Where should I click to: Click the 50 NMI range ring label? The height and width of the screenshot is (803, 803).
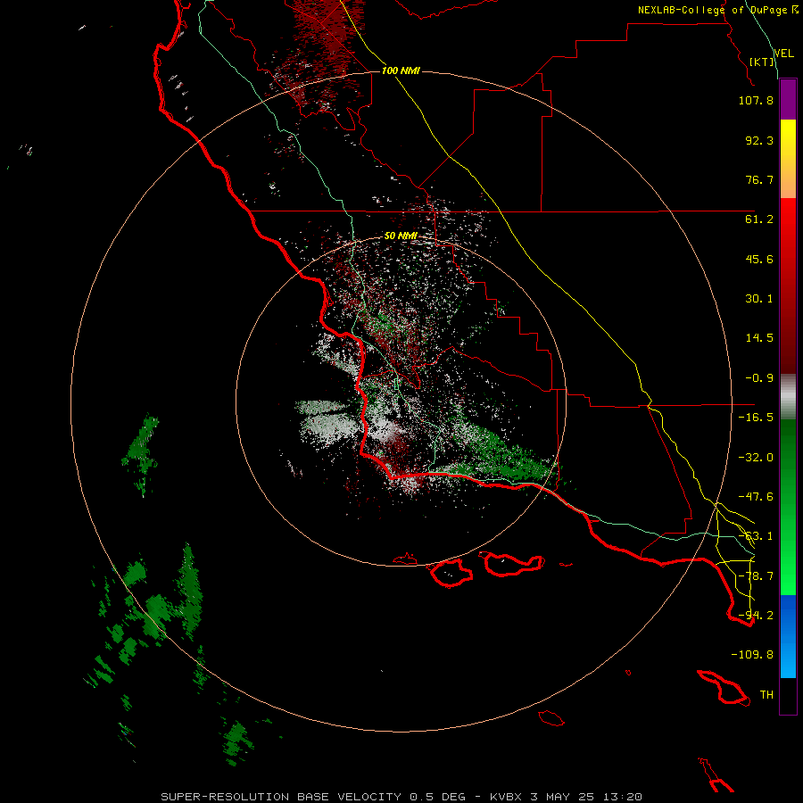[x=401, y=236]
